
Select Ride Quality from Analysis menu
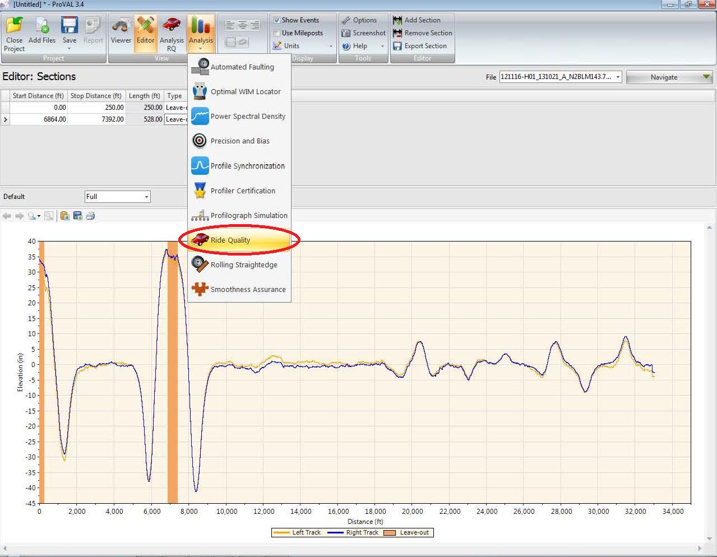point(239,240)
